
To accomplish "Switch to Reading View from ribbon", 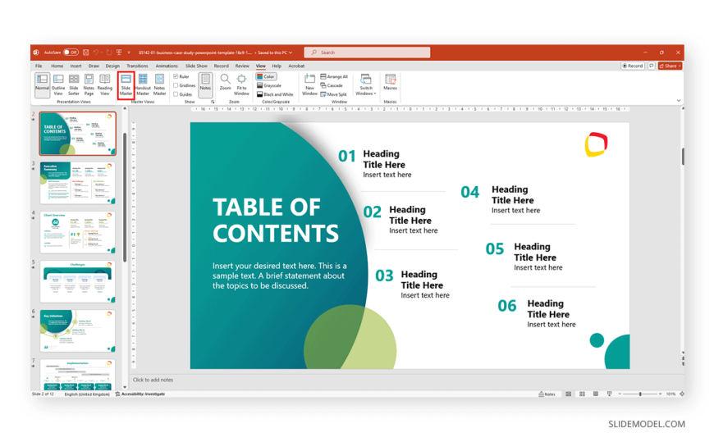I will [x=105, y=84].
